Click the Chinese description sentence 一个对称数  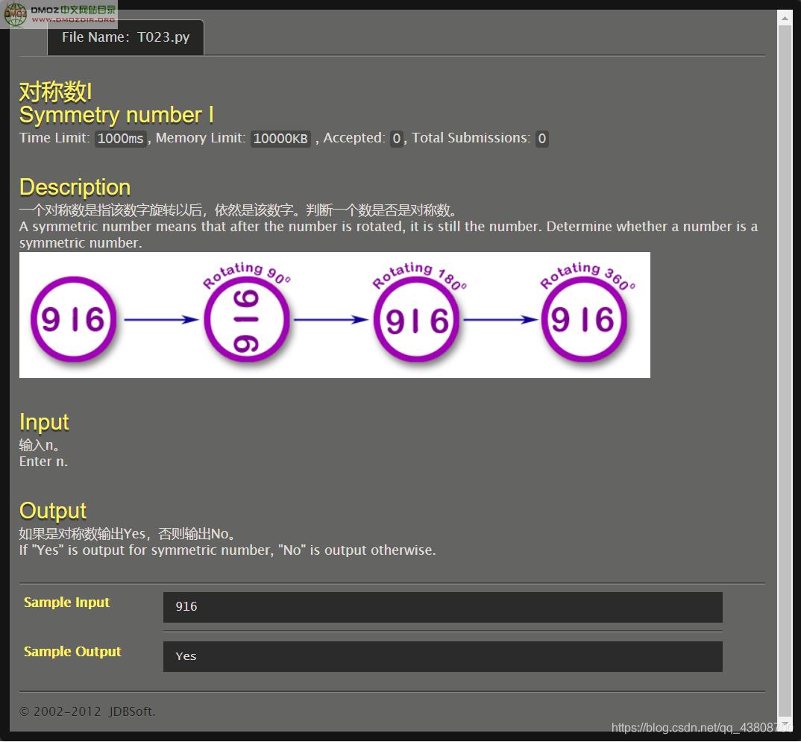point(238,210)
